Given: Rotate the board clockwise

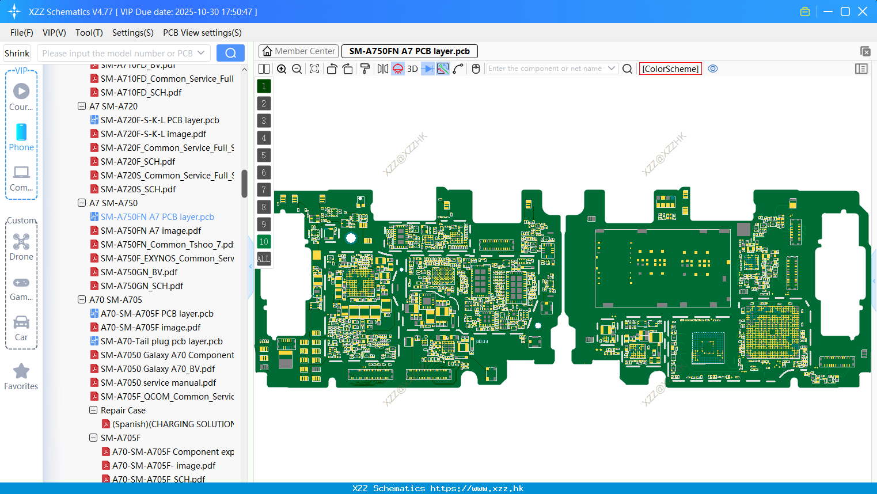Looking at the screenshot, I should pos(347,69).
